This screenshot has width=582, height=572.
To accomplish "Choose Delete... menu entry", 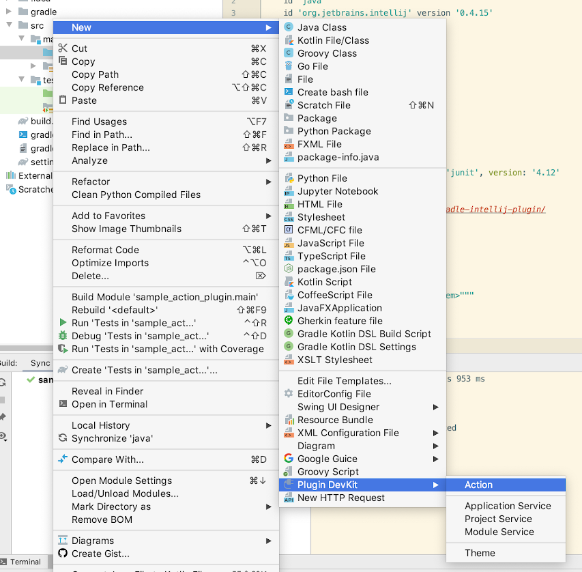I will pos(166,276).
